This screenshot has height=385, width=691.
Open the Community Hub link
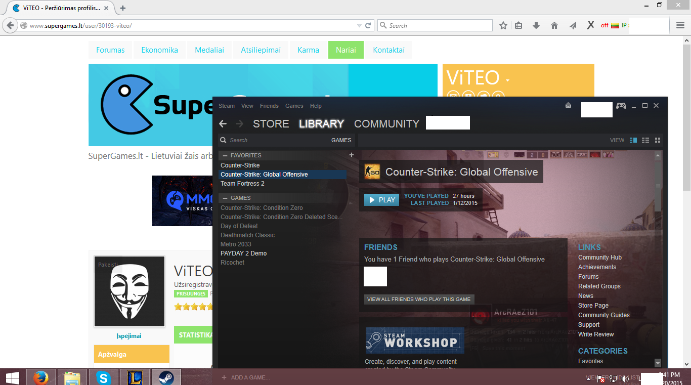click(600, 258)
